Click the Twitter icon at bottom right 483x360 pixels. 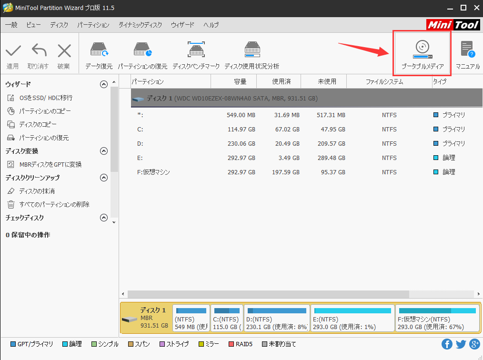(x=461, y=344)
